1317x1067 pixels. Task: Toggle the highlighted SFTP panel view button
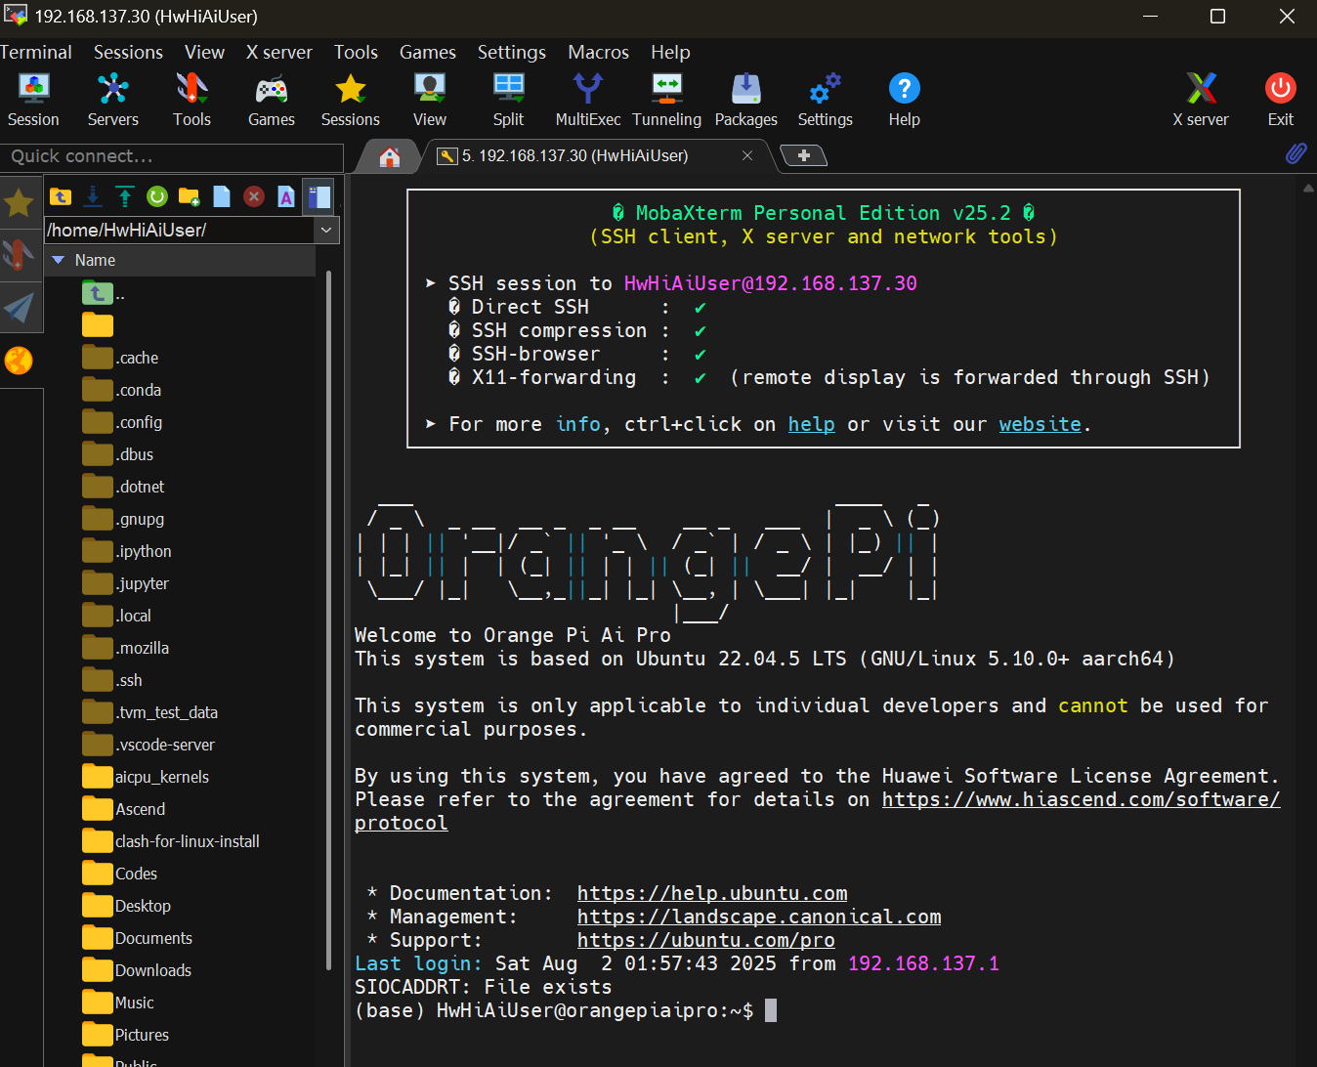coord(319,196)
